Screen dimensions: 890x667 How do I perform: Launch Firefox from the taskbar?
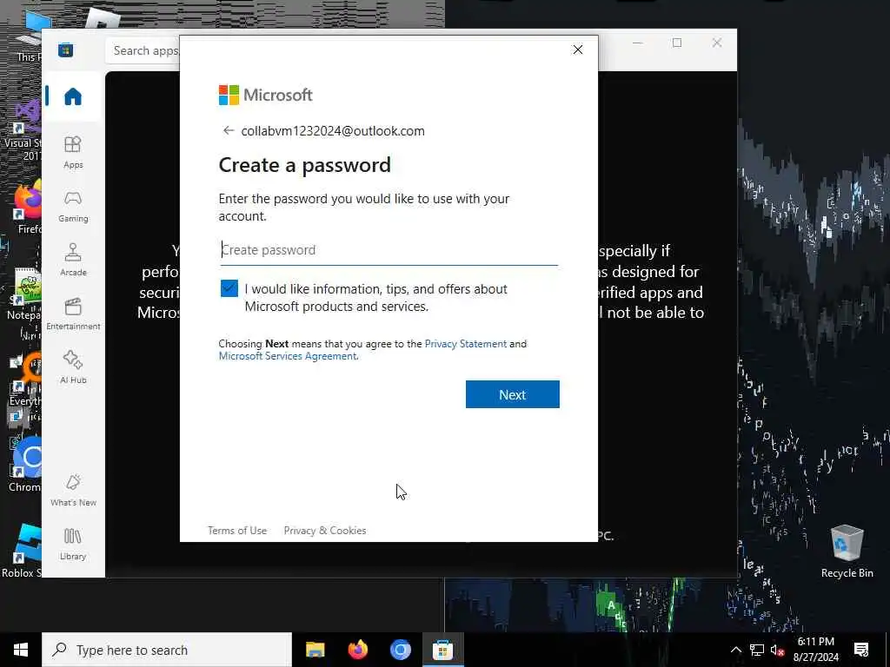tap(357, 650)
